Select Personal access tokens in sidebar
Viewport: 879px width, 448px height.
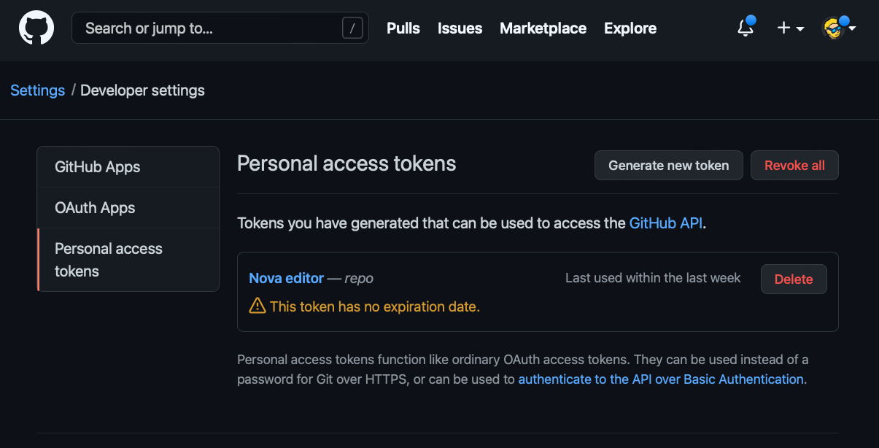coord(109,260)
